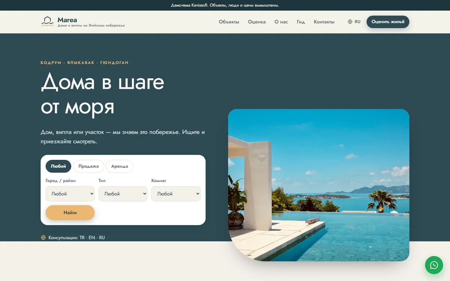Expand the Город / район dropdown
450x281 pixels.
70,194
